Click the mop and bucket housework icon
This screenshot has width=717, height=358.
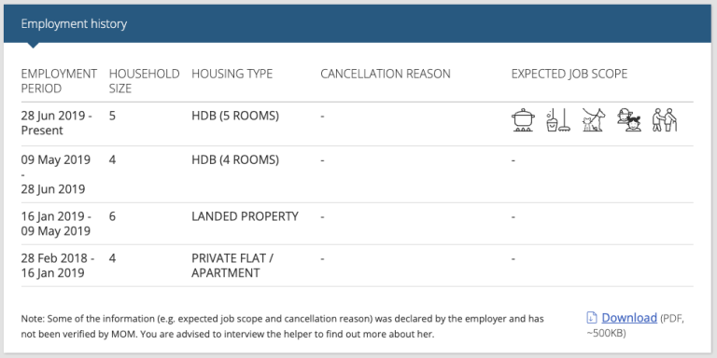tap(558, 120)
